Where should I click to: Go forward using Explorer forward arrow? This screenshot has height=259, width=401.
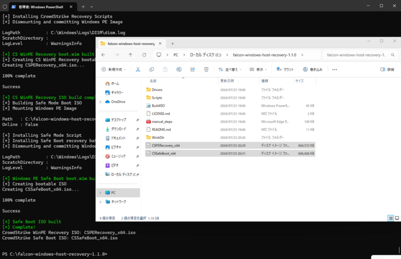pos(117,55)
